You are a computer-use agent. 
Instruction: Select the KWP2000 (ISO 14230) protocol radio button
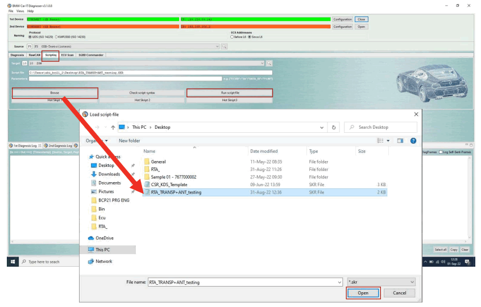tap(56, 37)
